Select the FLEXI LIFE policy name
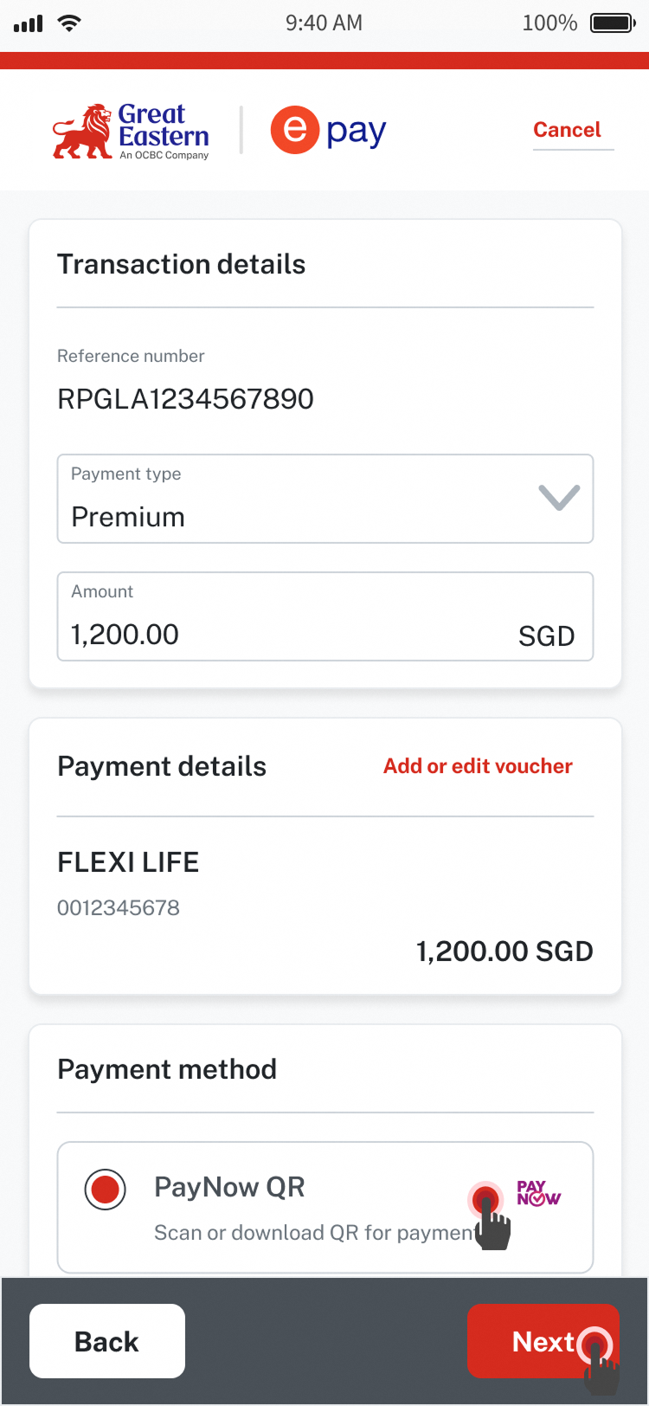The image size is (649, 1406). pyautogui.click(x=128, y=862)
